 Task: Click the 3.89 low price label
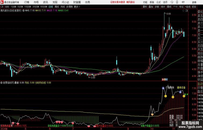(x=93, y=78)
